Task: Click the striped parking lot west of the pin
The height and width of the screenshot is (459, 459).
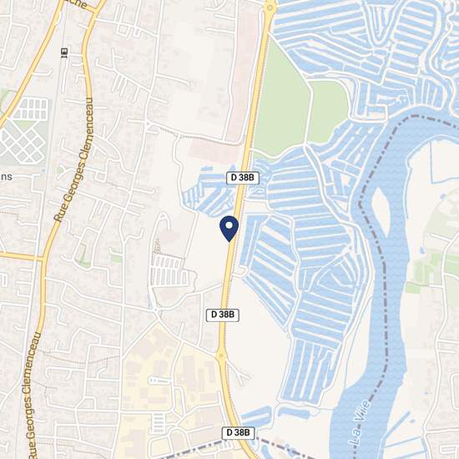Action: (169, 270)
